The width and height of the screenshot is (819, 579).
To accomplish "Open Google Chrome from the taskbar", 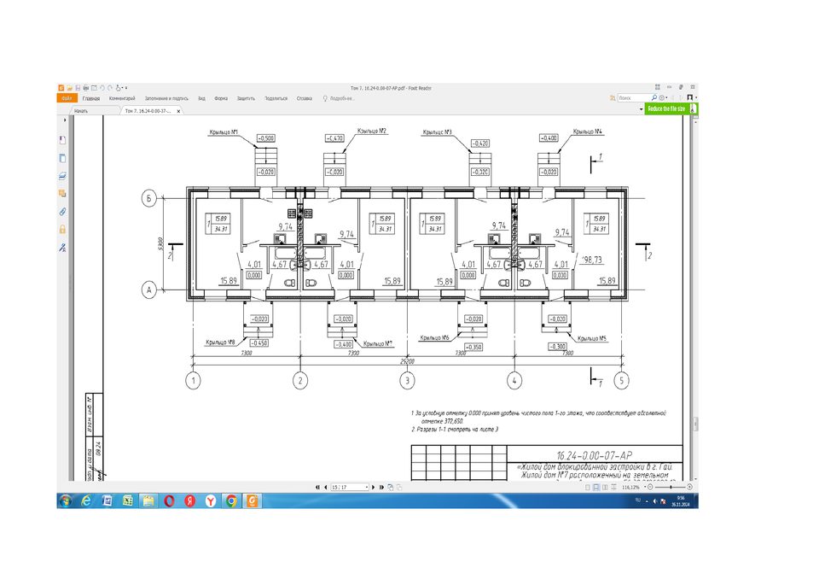I will pyautogui.click(x=231, y=501).
